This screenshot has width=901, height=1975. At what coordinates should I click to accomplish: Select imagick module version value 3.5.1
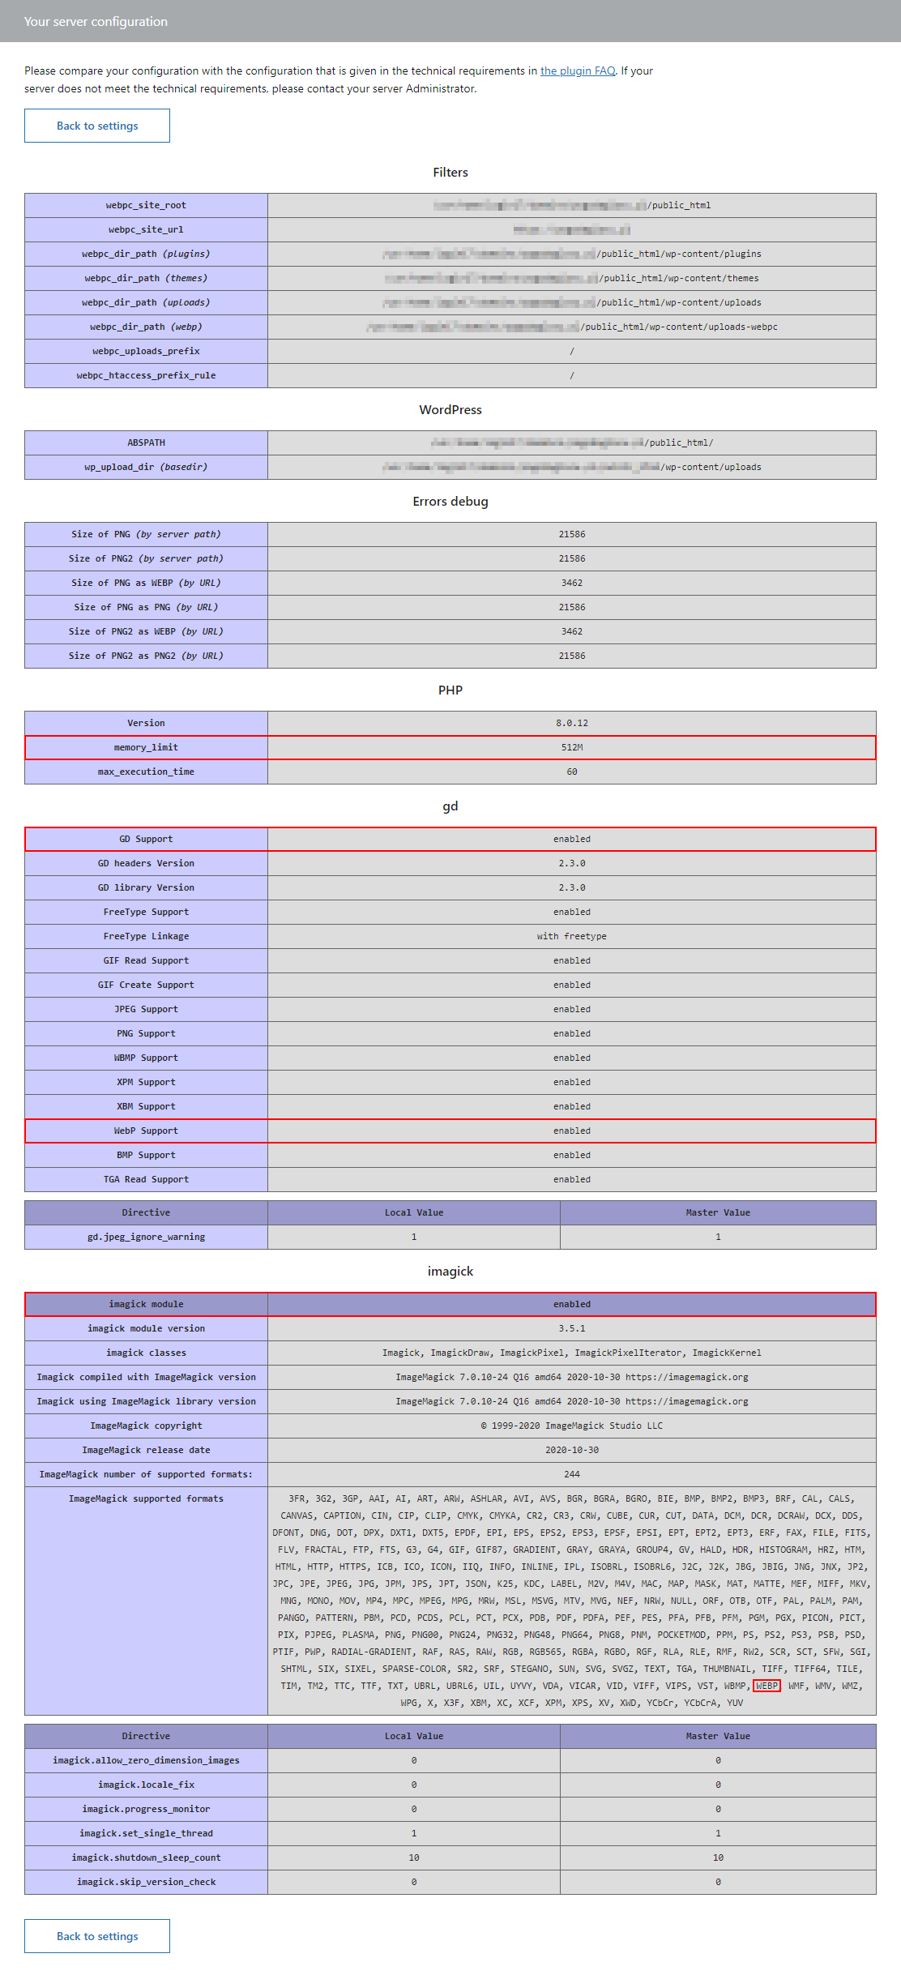(571, 1329)
